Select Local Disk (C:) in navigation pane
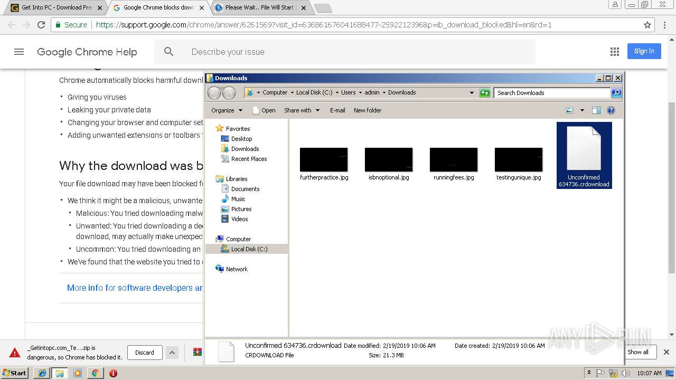The width and height of the screenshot is (676, 380). tap(247, 249)
